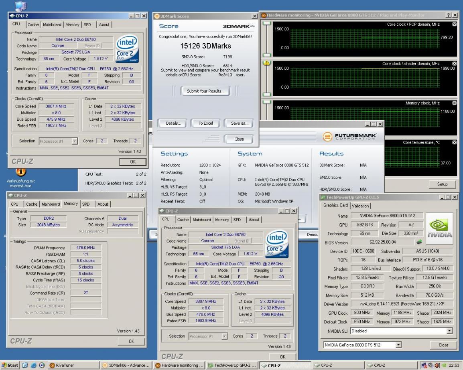Close the Core temperature graph
463x370 pixels.
[454, 142]
